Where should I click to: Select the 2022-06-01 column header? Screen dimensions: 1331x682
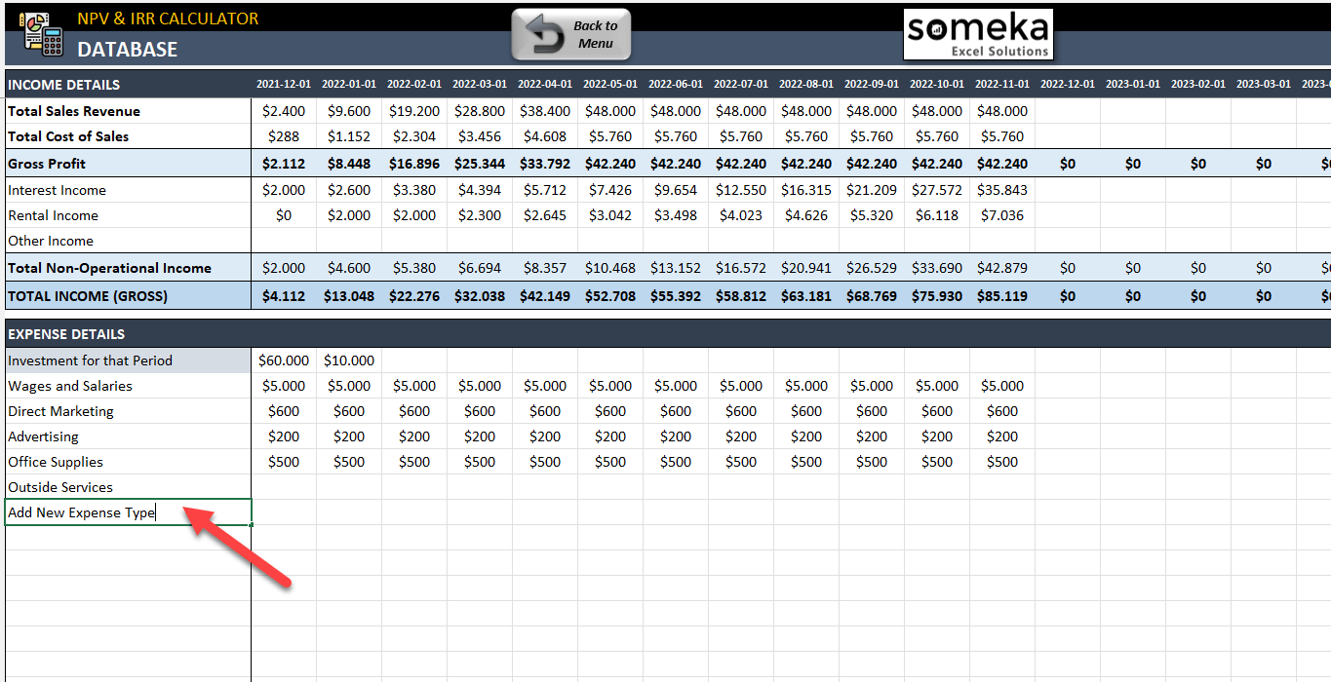click(x=676, y=84)
